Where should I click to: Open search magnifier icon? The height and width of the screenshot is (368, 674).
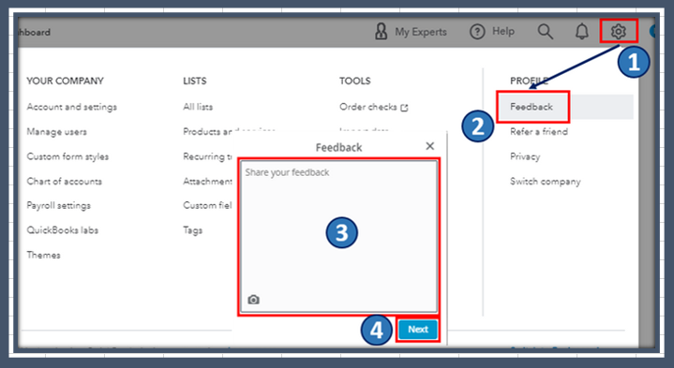point(545,31)
